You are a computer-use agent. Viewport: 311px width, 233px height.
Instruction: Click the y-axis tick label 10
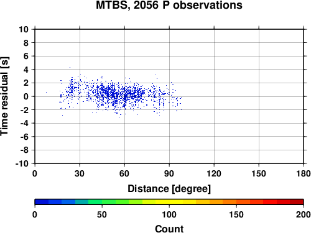[x=24, y=29]
